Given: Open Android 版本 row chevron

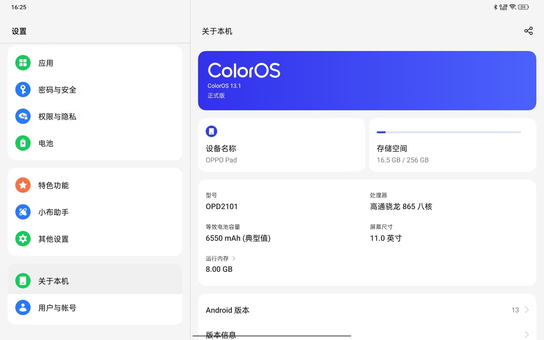Looking at the screenshot, I should [527, 310].
